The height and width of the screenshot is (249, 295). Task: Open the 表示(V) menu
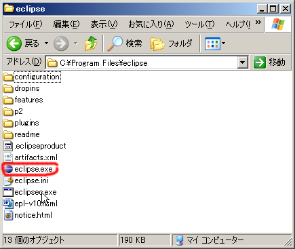[x=104, y=24]
